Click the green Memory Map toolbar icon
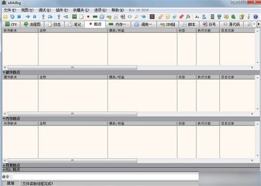Screen dimensions: 261x186 tap(95, 17)
